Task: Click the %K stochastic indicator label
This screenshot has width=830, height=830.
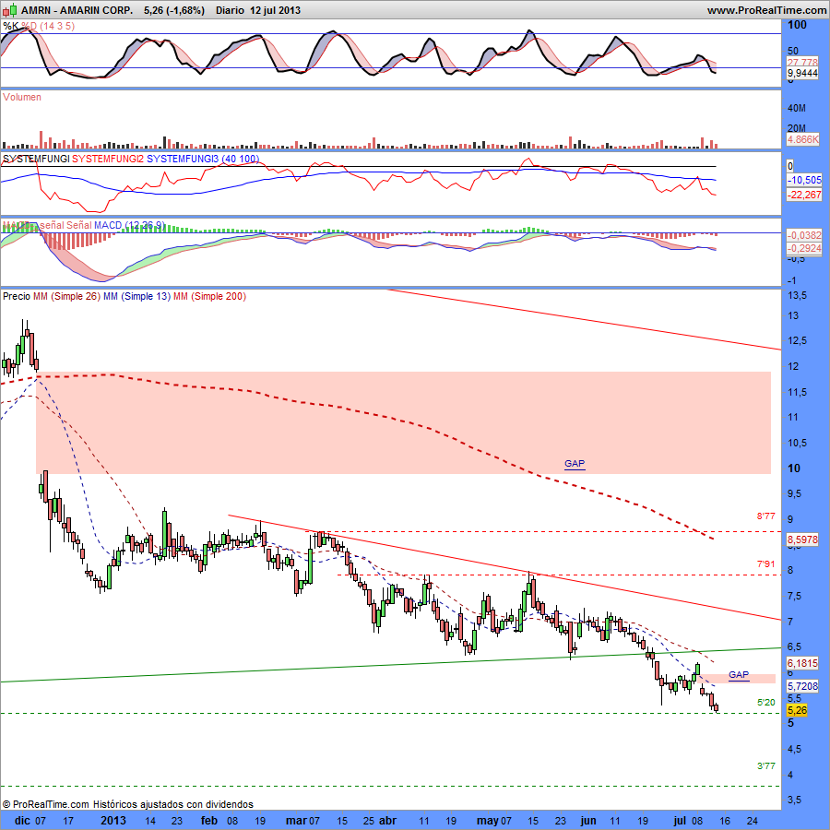Action: [x=10, y=26]
